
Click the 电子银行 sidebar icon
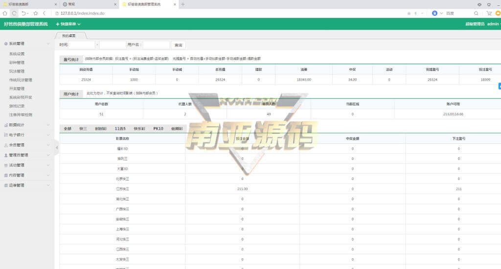[x=6, y=134]
